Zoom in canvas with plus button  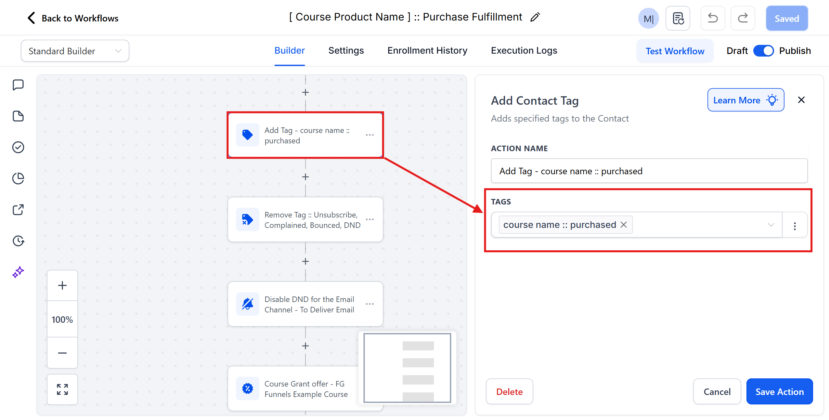62,285
